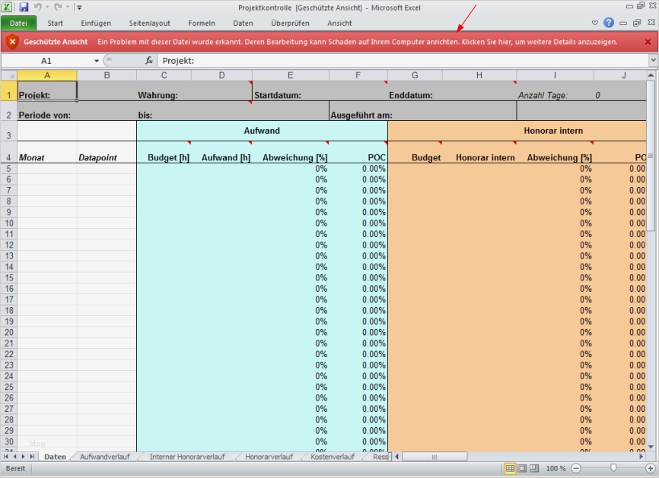
Task: Click the zoom out minus button
Action: pos(576,468)
